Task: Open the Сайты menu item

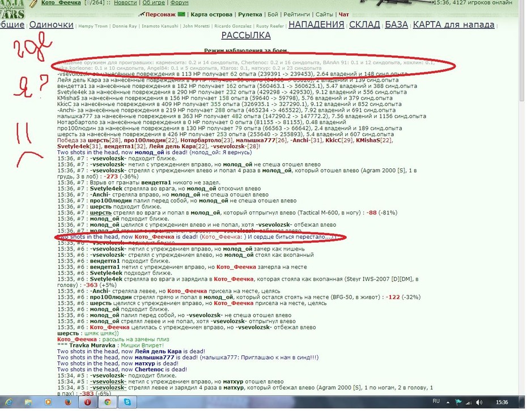Action: 324,15
